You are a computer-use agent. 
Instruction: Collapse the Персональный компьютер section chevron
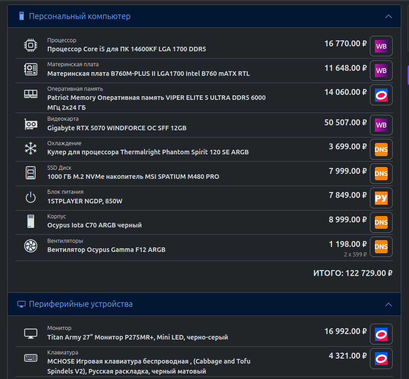click(389, 16)
